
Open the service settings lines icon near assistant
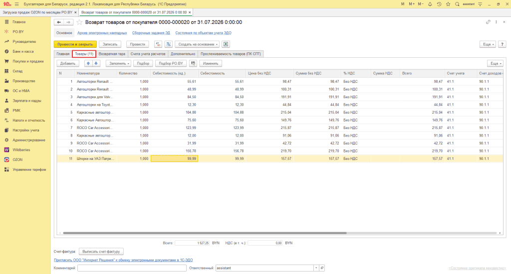tap(480, 4)
